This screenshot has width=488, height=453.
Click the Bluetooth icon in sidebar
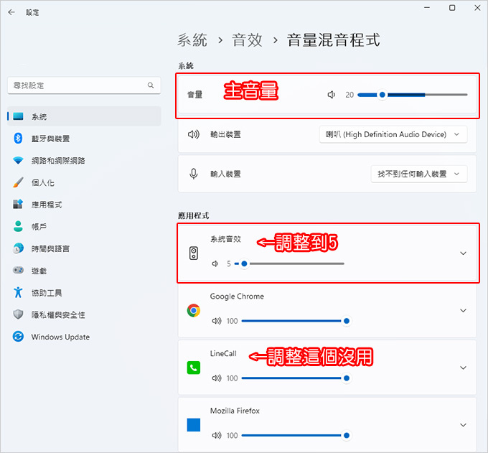pyautogui.click(x=18, y=139)
